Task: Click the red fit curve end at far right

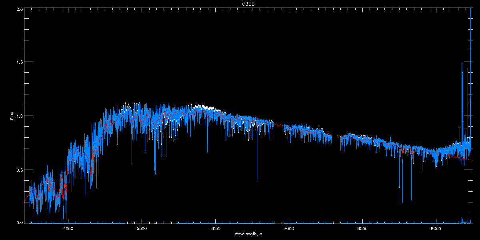Action: point(471,159)
